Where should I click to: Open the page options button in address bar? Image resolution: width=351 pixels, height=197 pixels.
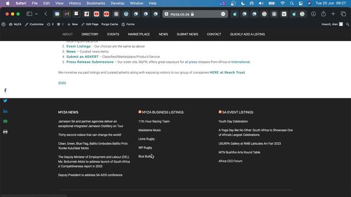pos(223,14)
